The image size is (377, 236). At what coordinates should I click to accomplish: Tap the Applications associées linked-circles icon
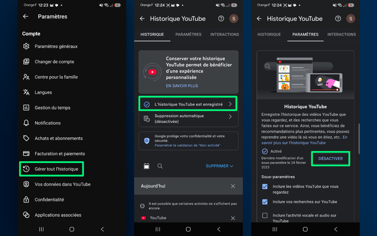(x=26, y=215)
